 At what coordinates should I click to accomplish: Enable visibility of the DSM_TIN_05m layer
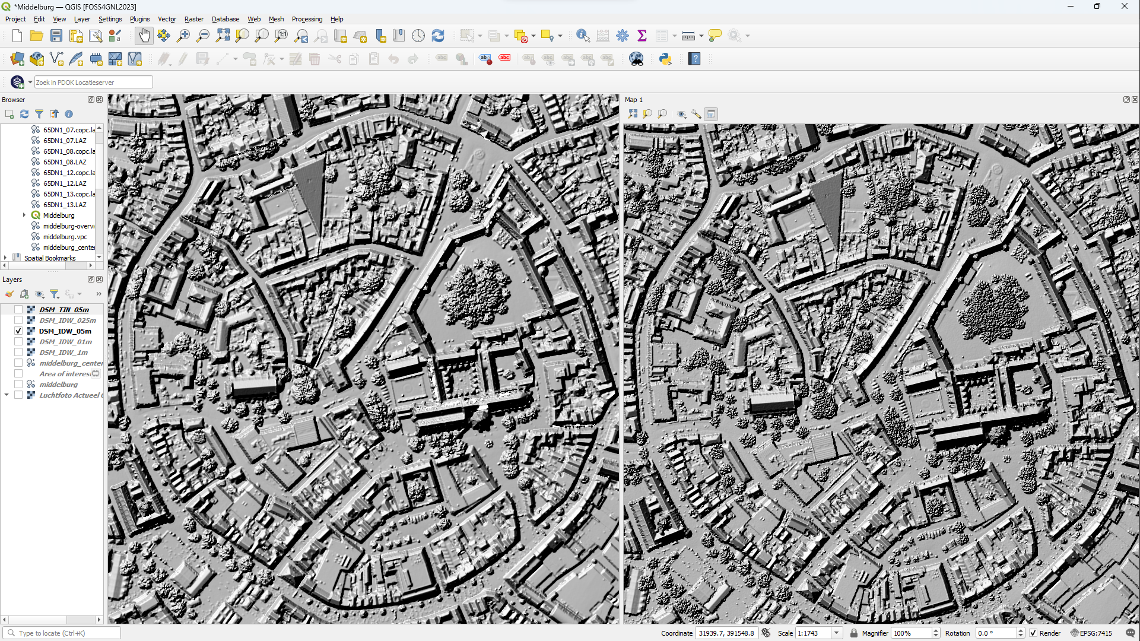tap(18, 309)
